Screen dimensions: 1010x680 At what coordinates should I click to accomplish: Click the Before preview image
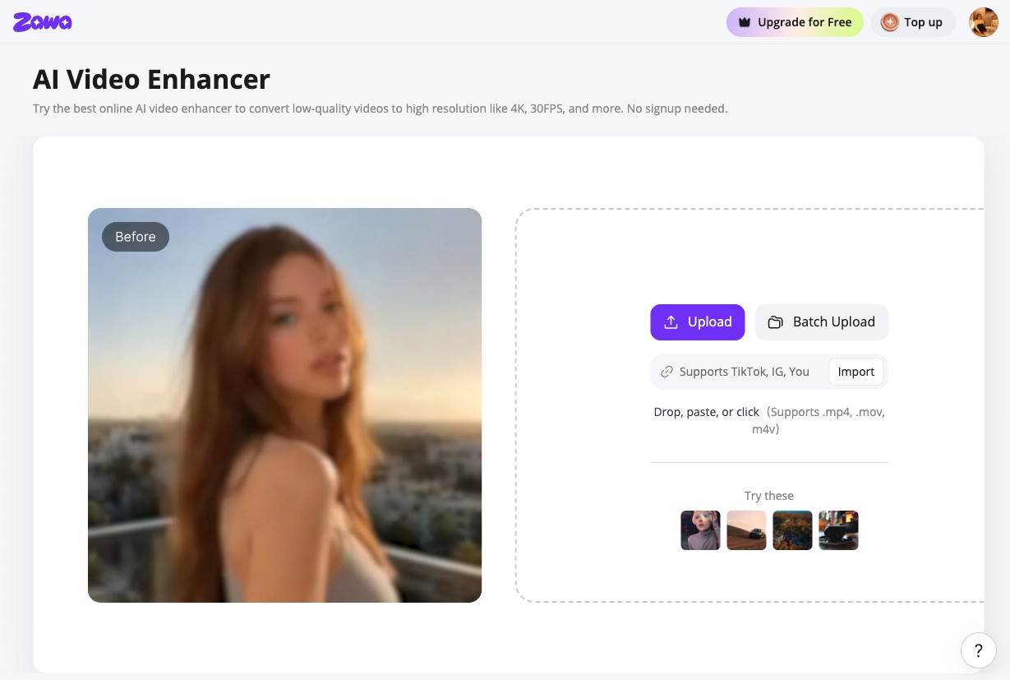coord(284,405)
